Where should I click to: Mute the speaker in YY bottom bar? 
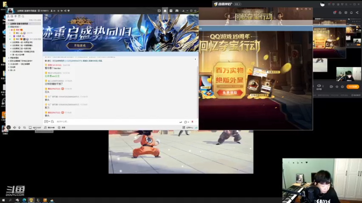(x=14, y=128)
